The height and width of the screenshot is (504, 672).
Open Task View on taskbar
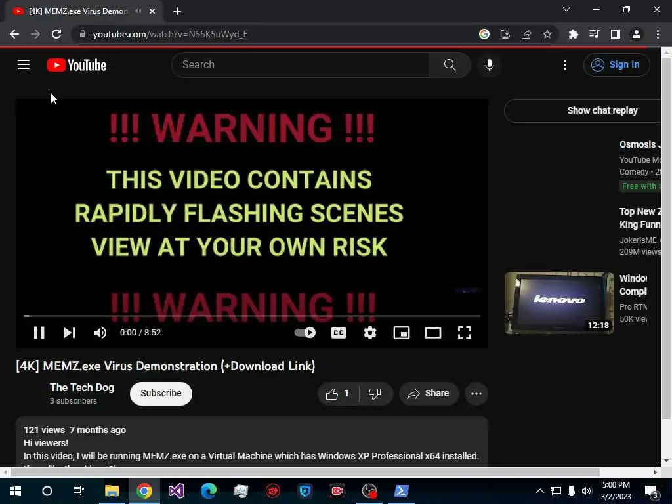(x=79, y=491)
